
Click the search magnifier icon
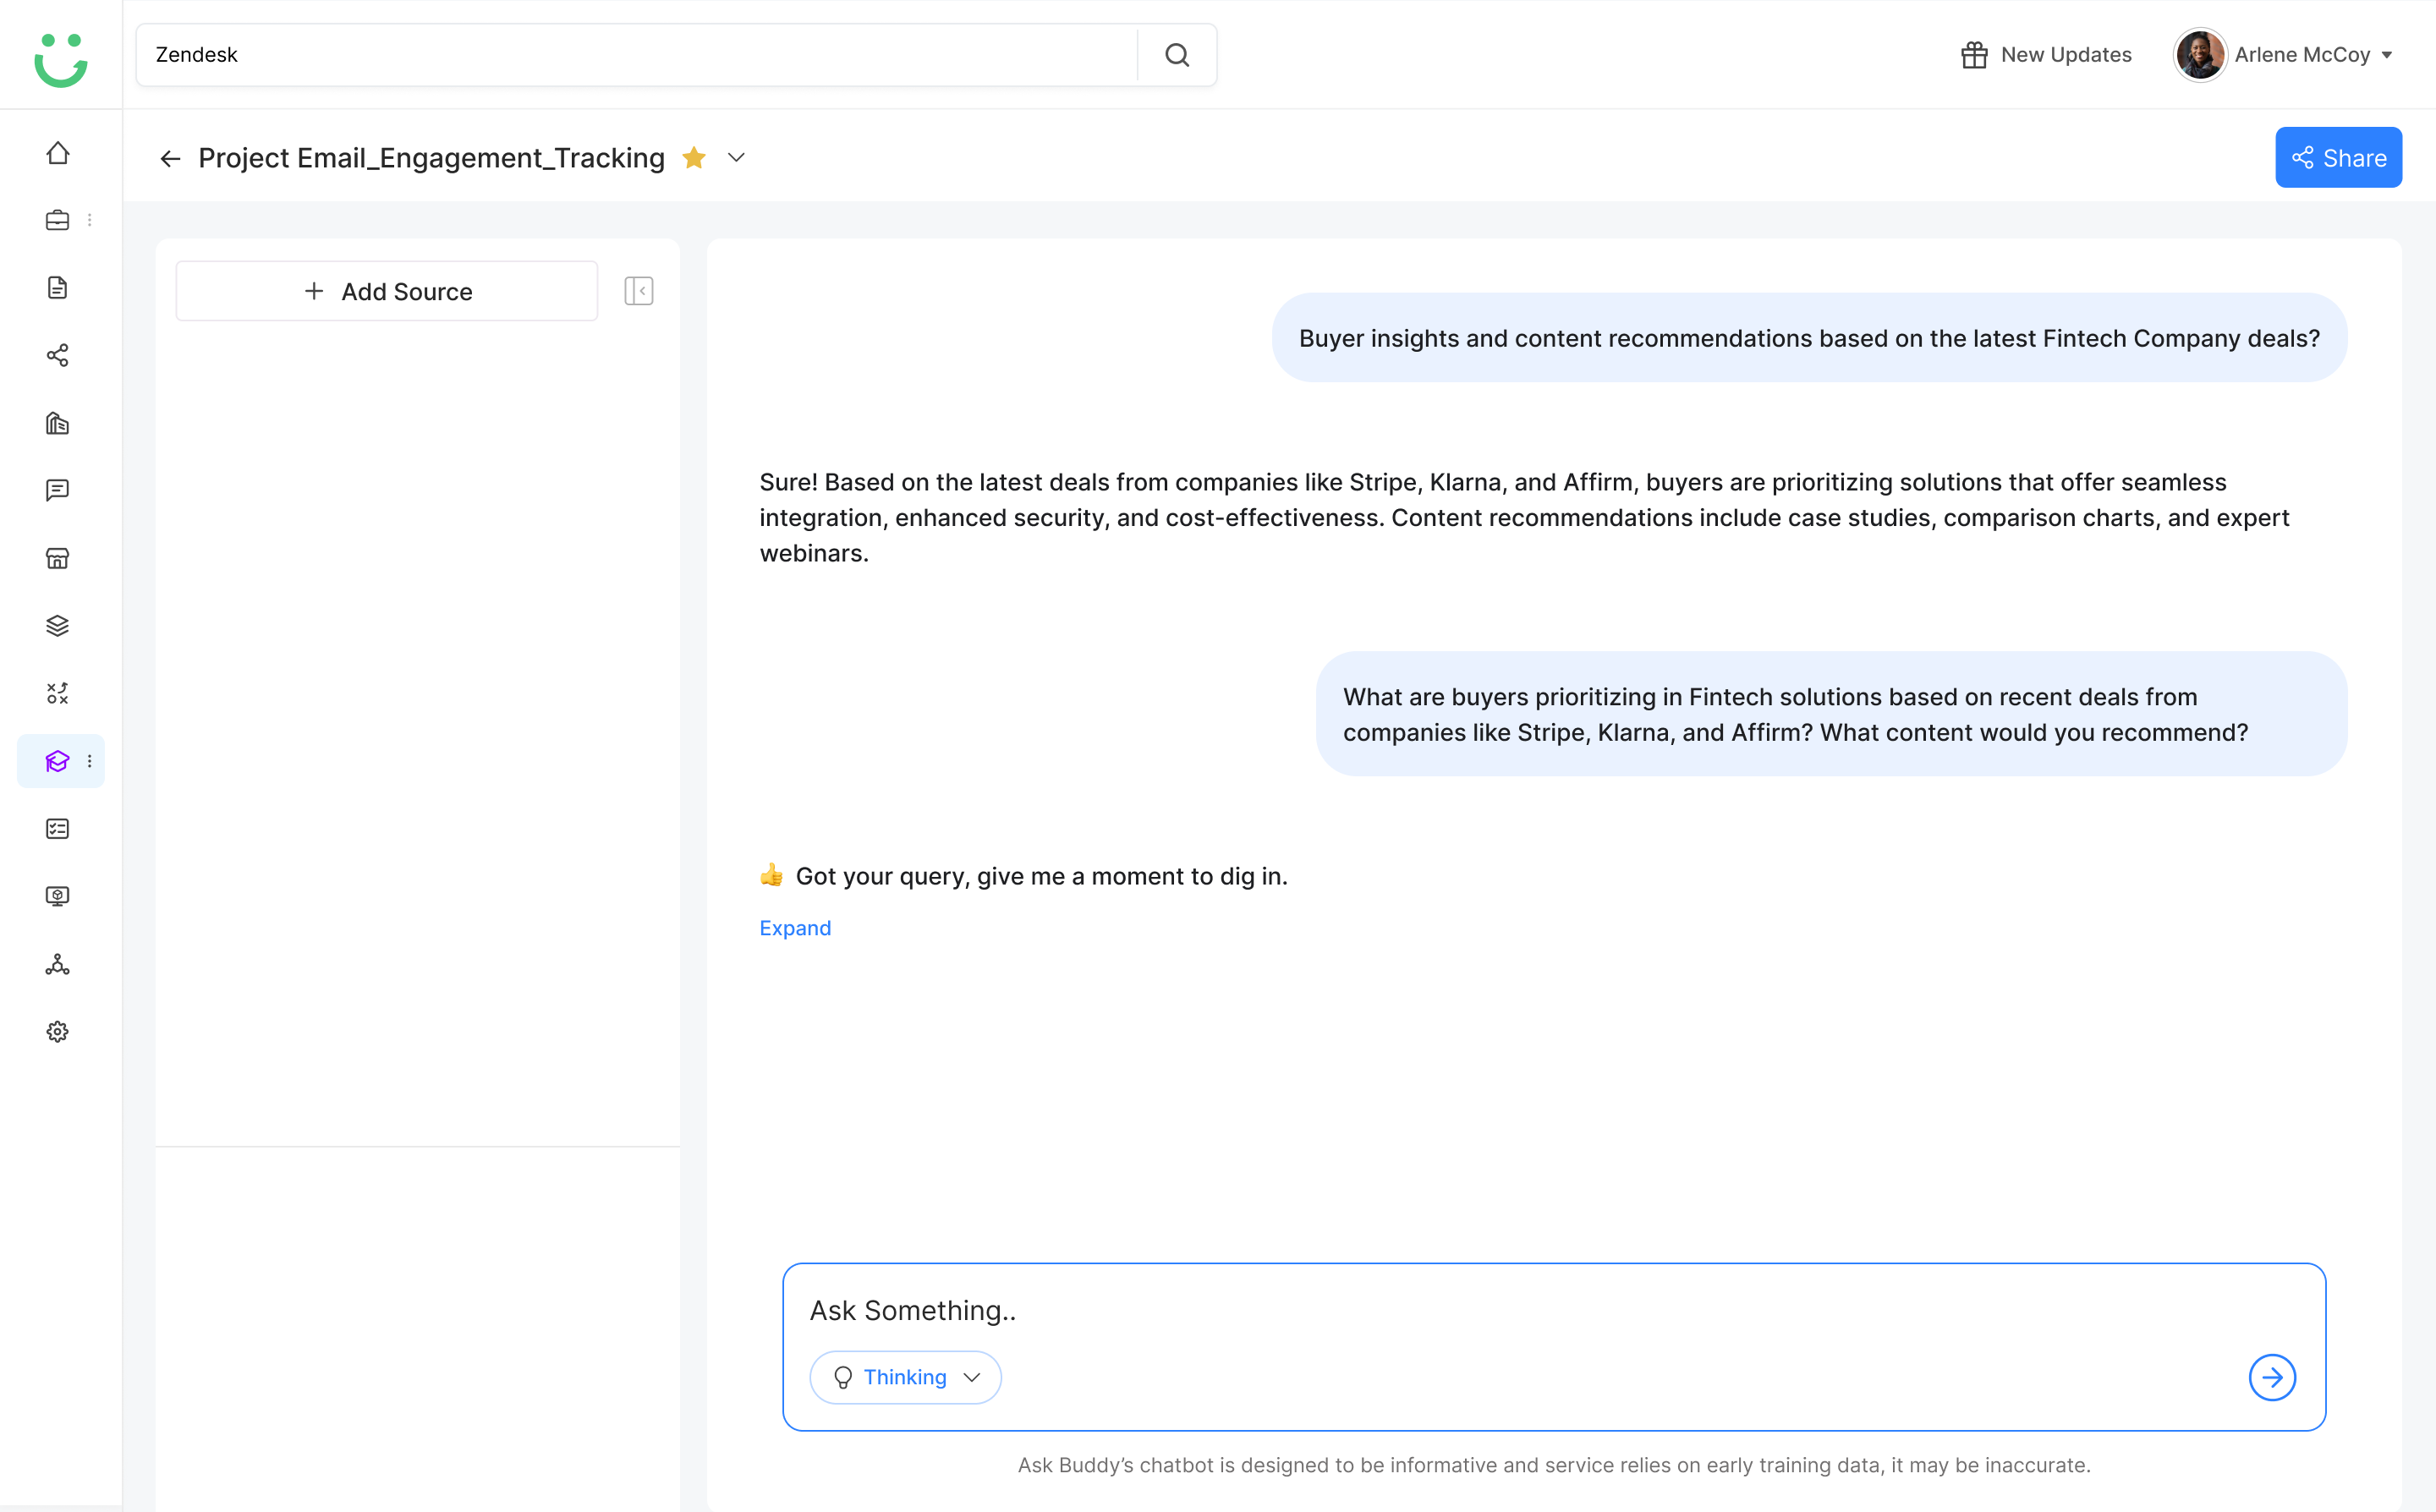tap(1177, 55)
